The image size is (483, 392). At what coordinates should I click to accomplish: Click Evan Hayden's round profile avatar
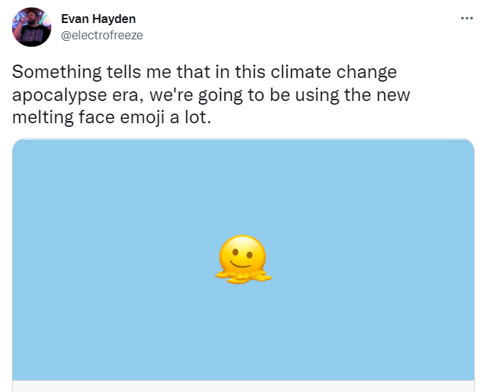[x=31, y=27]
